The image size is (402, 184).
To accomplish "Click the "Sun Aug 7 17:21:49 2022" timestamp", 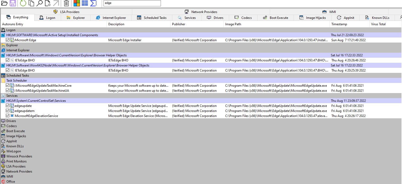I will [348, 40].
